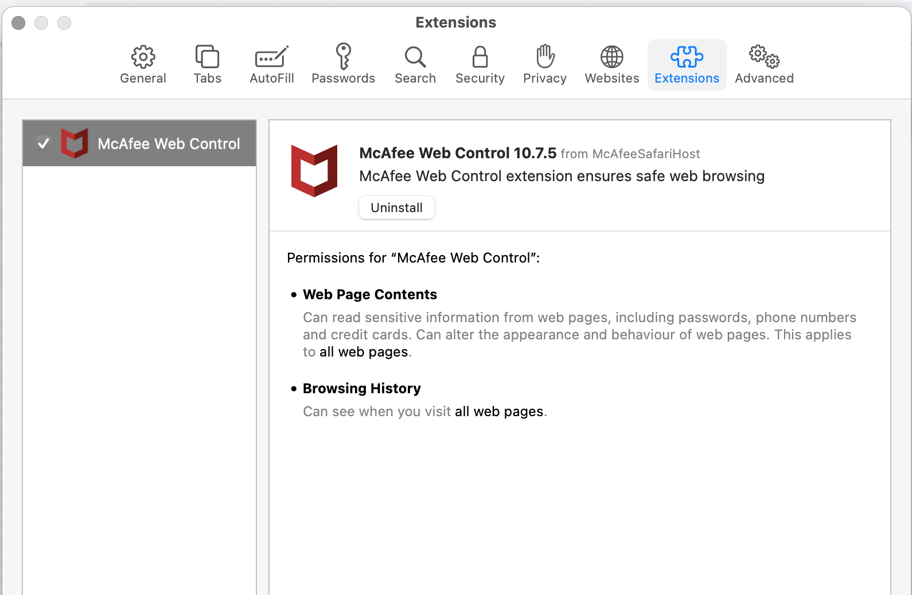The image size is (912, 595).
Task: Click the "McAfee Web Control 10.7.5" heading
Action: click(x=458, y=153)
